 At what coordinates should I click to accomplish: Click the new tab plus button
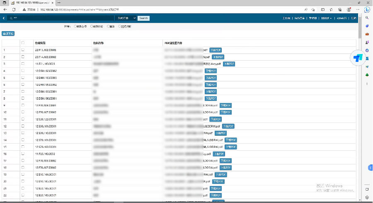[59, 2]
